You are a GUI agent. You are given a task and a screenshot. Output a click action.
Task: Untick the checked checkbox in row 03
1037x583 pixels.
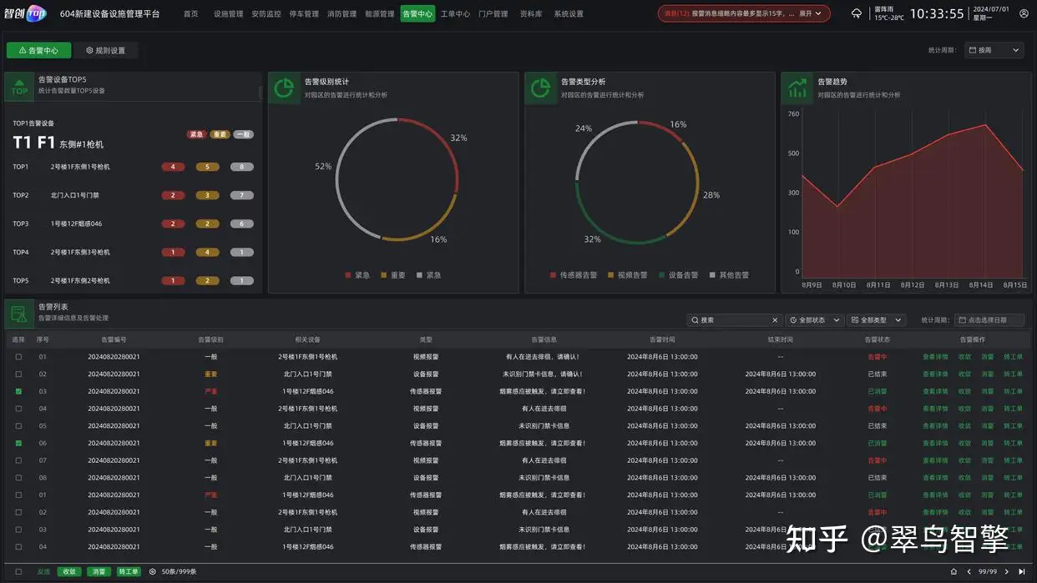[18, 391]
